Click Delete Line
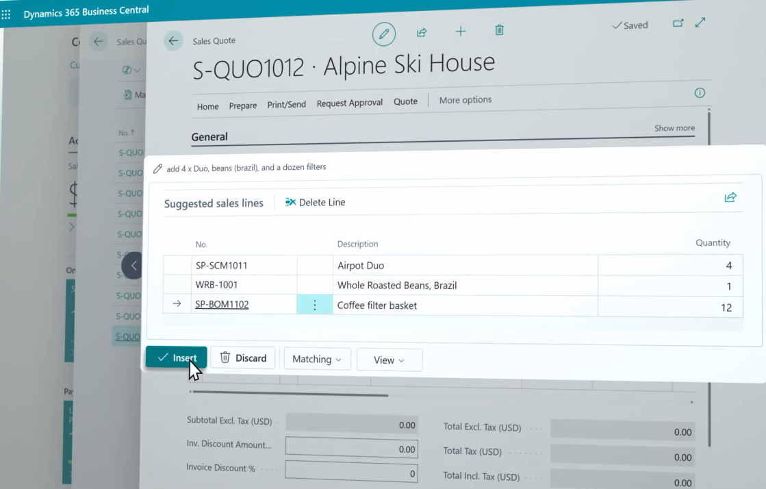The height and width of the screenshot is (489, 766). [x=315, y=202]
